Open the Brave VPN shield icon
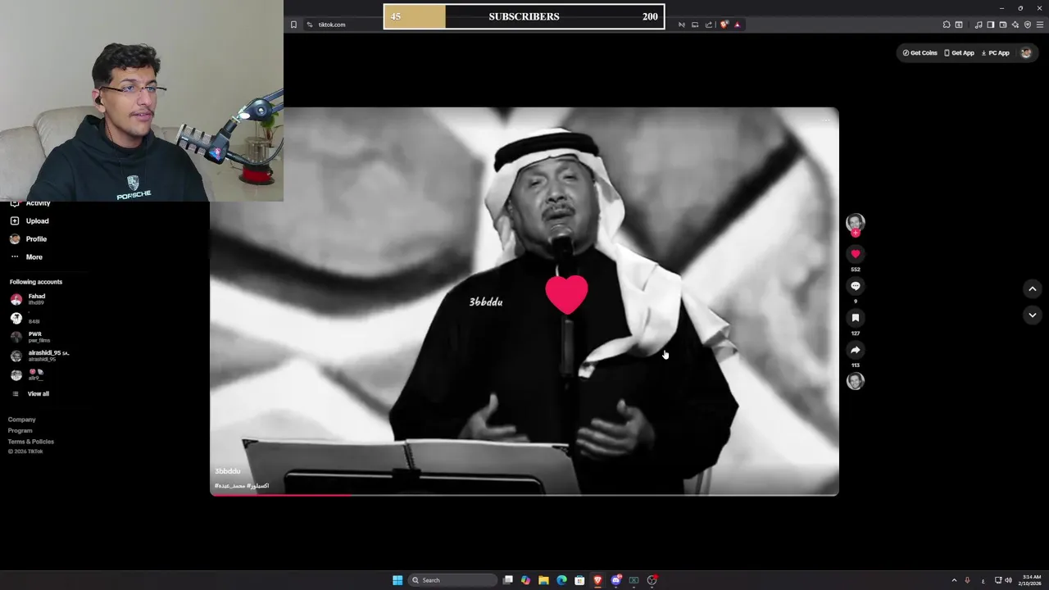1049x590 pixels. (x=1028, y=25)
